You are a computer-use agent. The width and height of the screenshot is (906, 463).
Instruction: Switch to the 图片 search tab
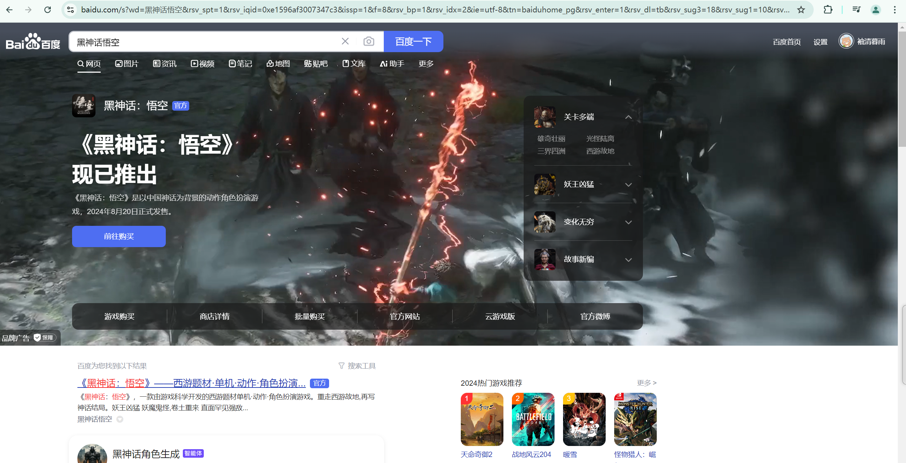point(127,64)
